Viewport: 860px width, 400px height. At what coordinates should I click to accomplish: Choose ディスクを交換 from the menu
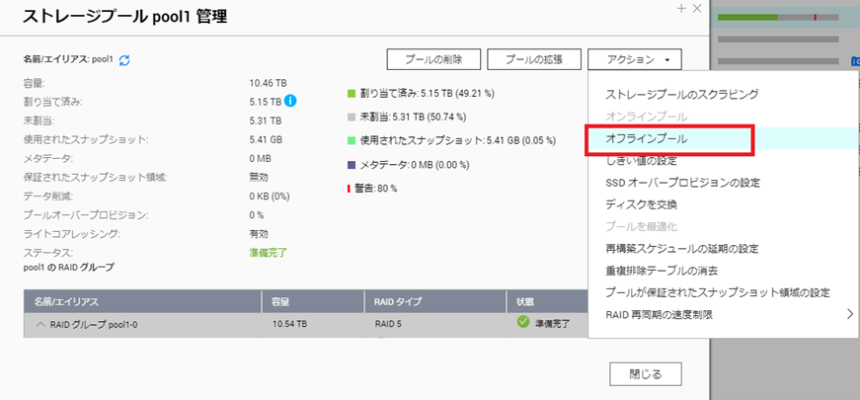(x=641, y=204)
